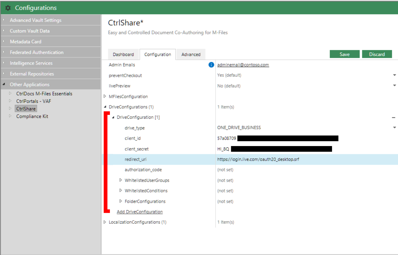Expand LocalizationConfigurations (1) triangle
This screenshot has height=255, width=398.
(x=105, y=222)
